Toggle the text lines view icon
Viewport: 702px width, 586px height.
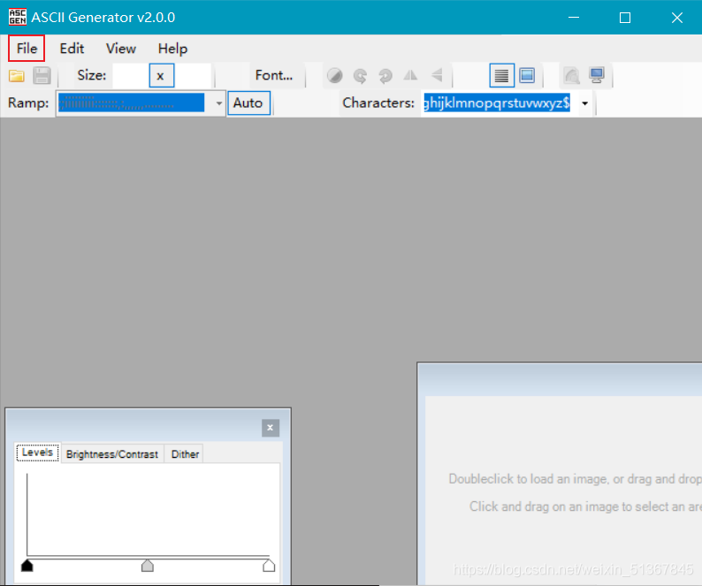coord(501,76)
